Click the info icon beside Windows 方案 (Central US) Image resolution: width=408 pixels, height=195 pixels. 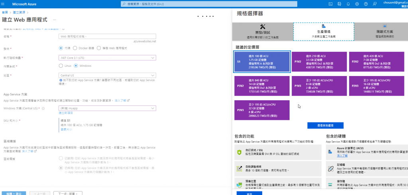43,108
